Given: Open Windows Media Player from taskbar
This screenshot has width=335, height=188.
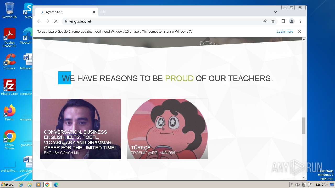Looking at the screenshot, I should (x=38, y=185).
